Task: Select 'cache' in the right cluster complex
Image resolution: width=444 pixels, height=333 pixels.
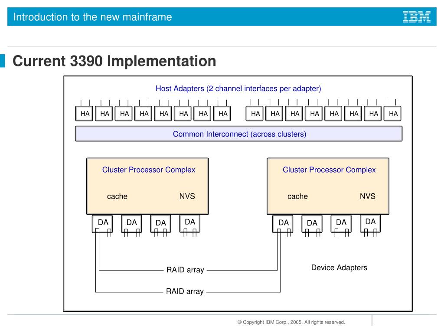Action: click(x=297, y=196)
